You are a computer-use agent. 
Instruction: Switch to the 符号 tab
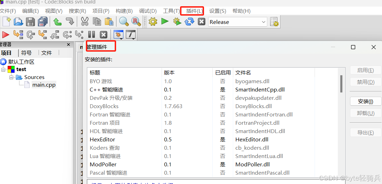click(x=26, y=53)
